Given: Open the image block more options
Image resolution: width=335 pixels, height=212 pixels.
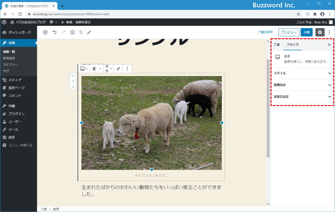Looking at the screenshot, I should coord(127,69).
